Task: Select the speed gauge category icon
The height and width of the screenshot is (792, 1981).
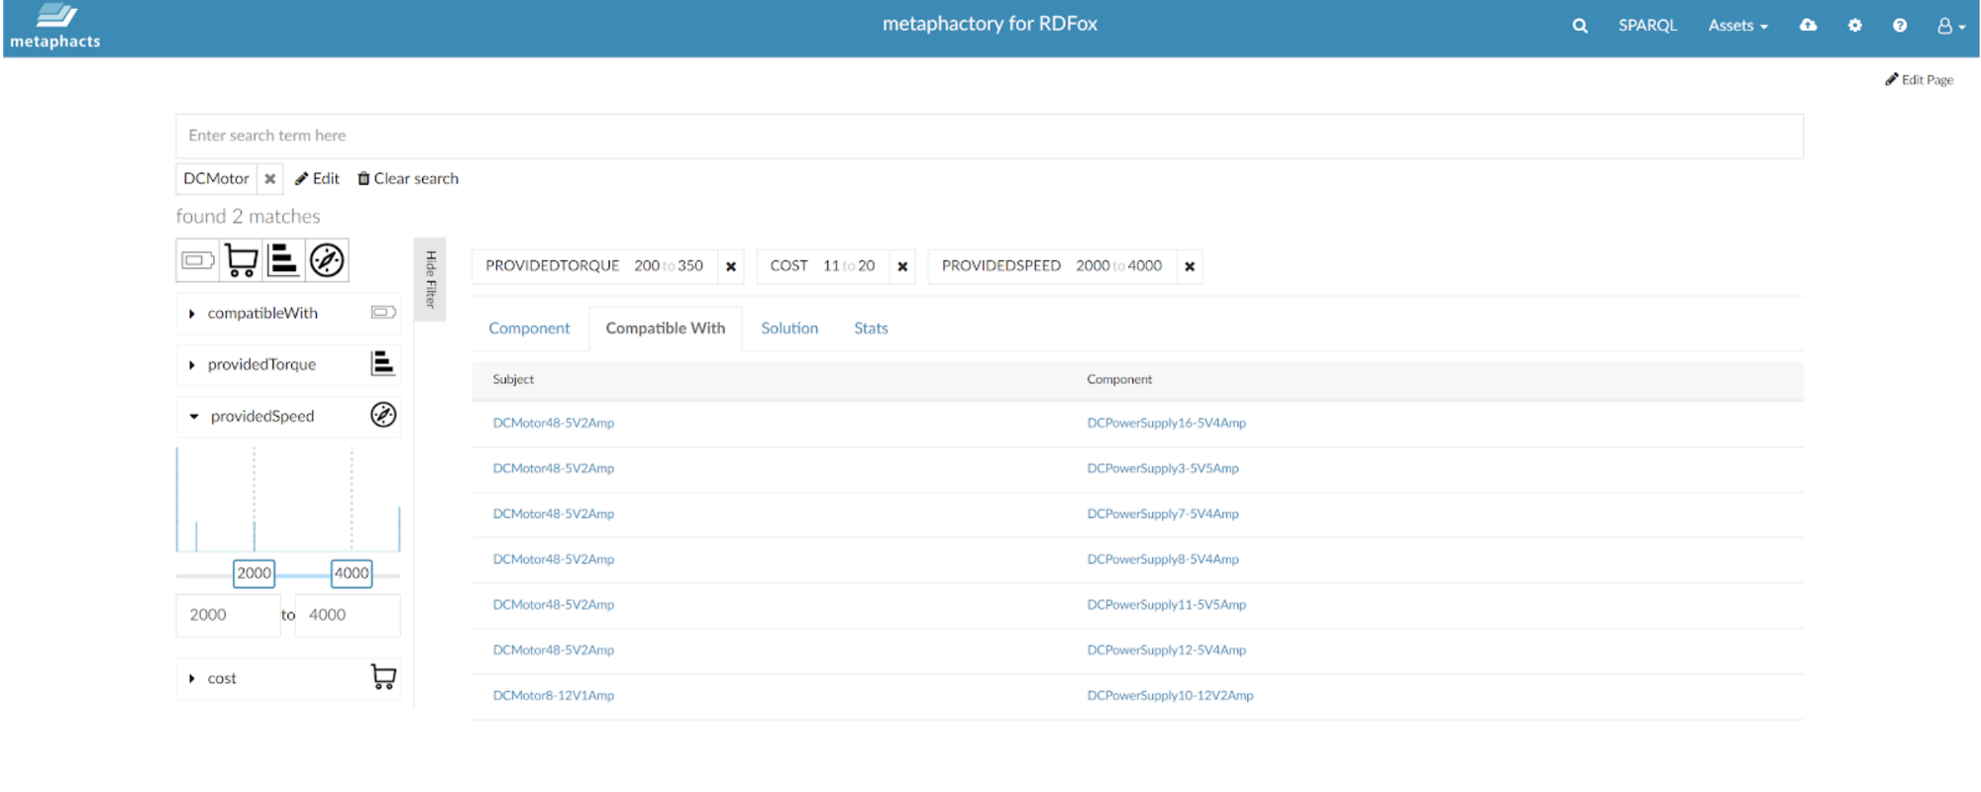Action: click(327, 260)
